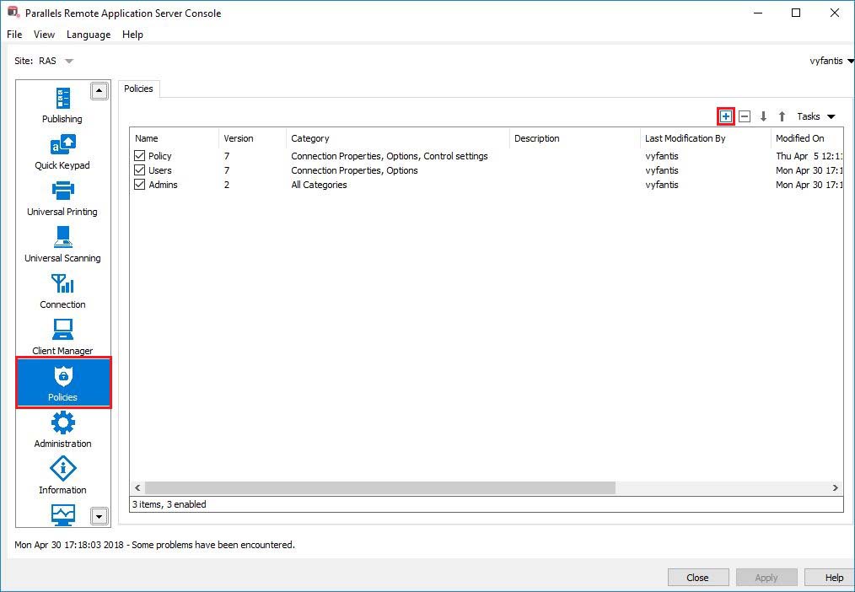Click the horizontal scrollbar right arrow
The height and width of the screenshot is (592, 855).
click(835, 488)
